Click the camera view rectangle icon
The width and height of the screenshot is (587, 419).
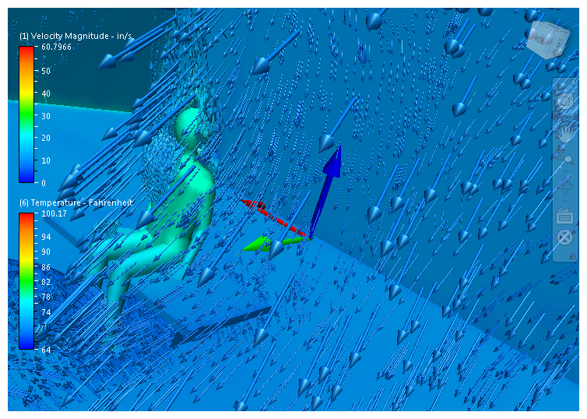[565, 217]
